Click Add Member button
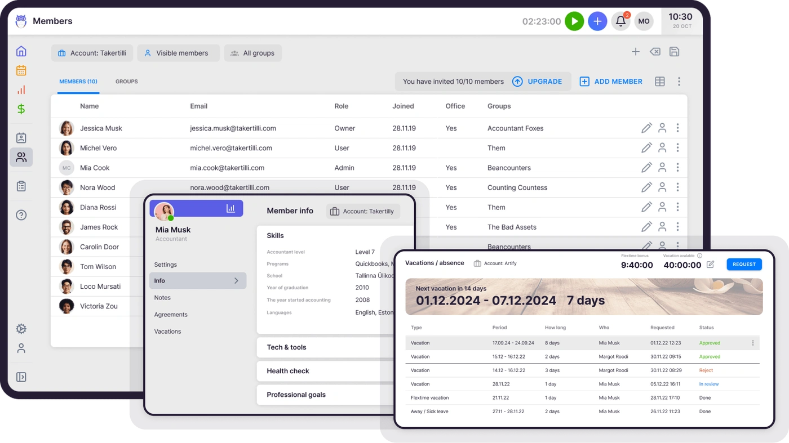 [x=611, y=82]
